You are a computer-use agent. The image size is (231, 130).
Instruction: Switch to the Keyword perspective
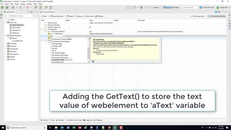[167, 7]
